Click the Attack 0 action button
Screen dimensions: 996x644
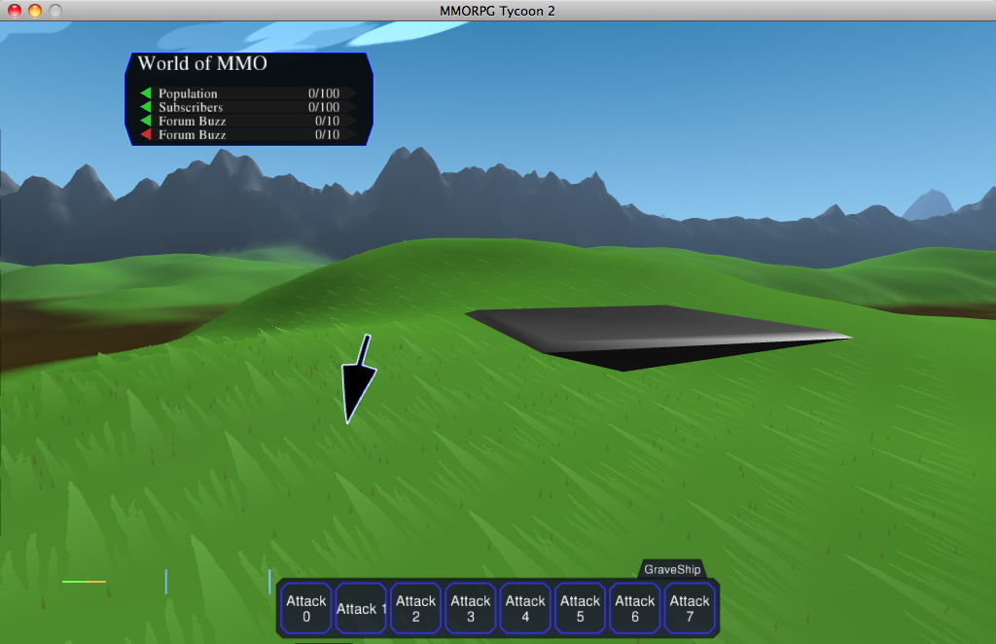(x=305, y=608)
